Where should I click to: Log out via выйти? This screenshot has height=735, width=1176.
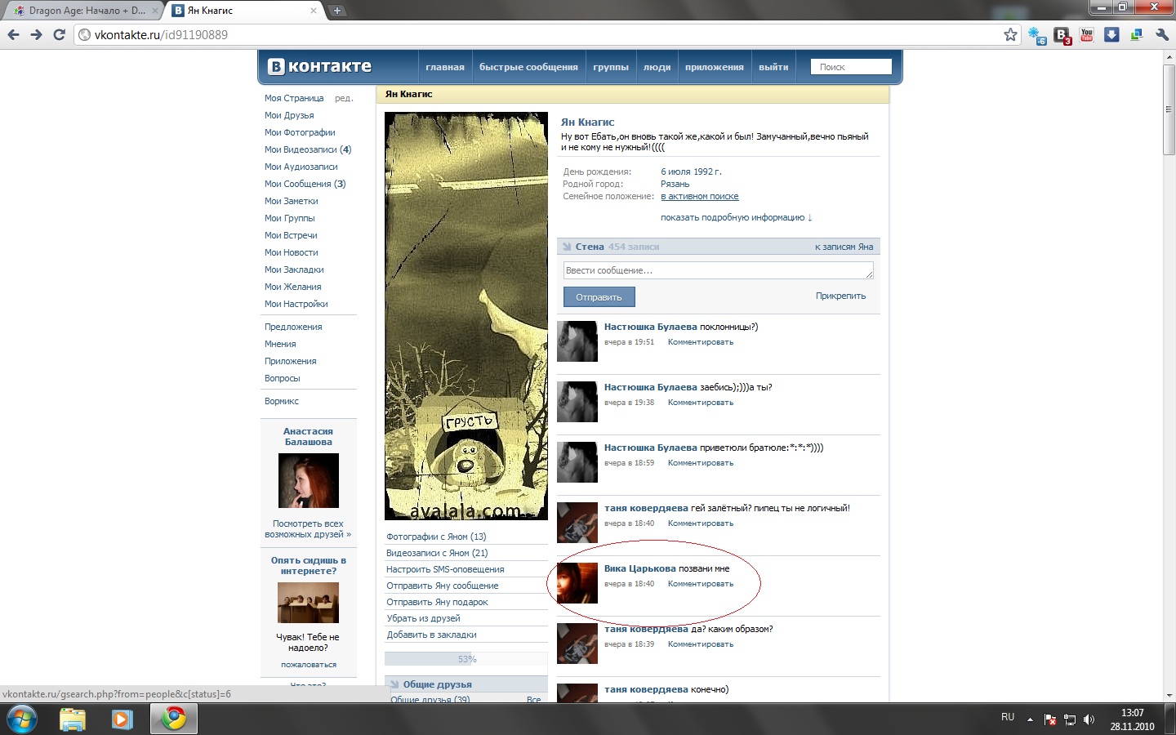pos(773,67)
